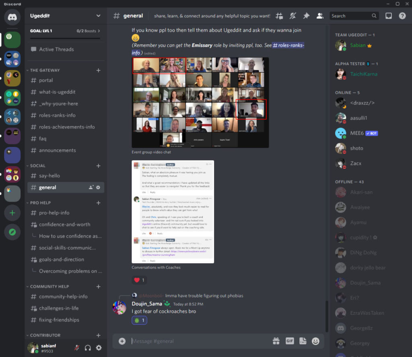Viewport: 412px width, 357px height.
Task: Send a Nitro gift icon
Action: (x=276, y=341)
